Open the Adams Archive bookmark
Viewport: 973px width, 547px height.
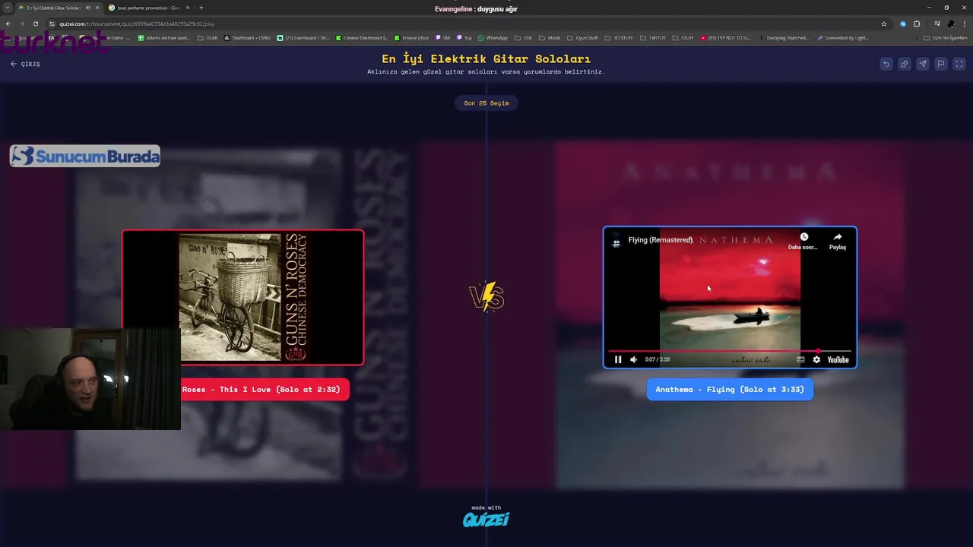(x=163, y=38)
